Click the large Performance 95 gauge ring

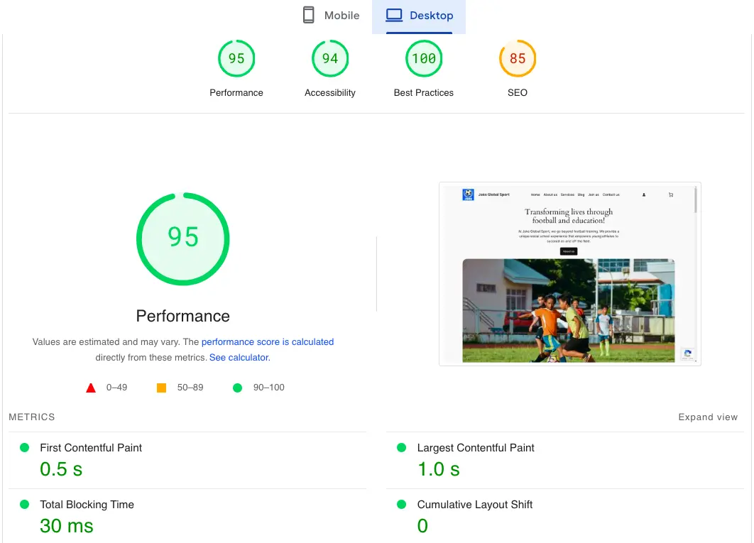(182, 238)
